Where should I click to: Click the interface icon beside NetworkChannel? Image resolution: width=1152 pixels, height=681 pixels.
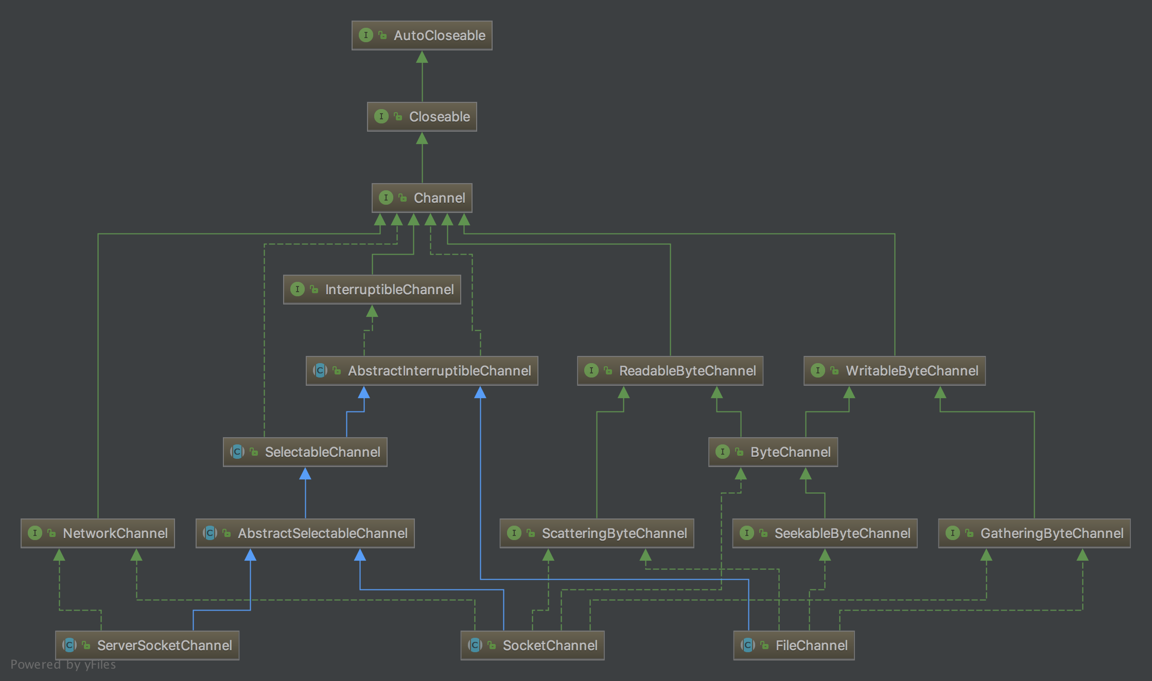pyautogui.click(x=34, y=533)
